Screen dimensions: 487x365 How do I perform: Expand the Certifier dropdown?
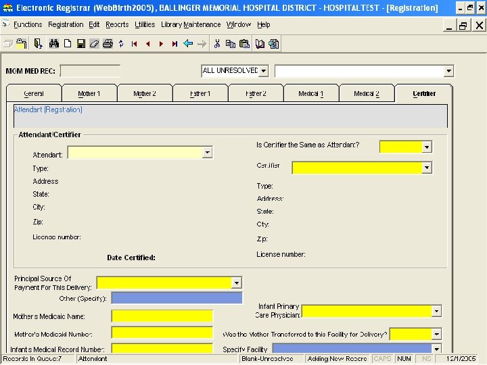coord(426,168)
